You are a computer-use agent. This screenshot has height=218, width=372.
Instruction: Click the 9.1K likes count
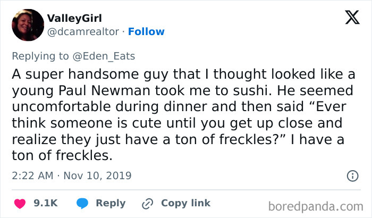(45, 203)
